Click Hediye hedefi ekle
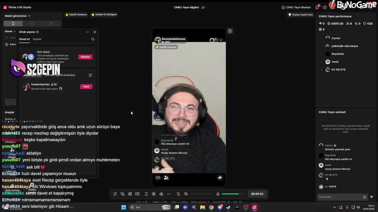This screenshot has height=212, width=378. [x=301, y=15]
